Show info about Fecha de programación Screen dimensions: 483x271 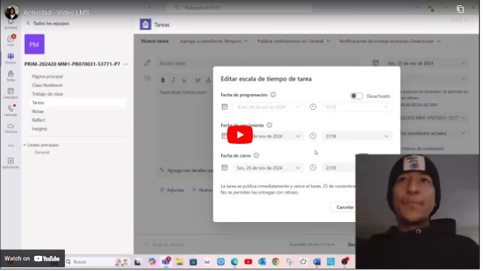(x=273, y=95)
